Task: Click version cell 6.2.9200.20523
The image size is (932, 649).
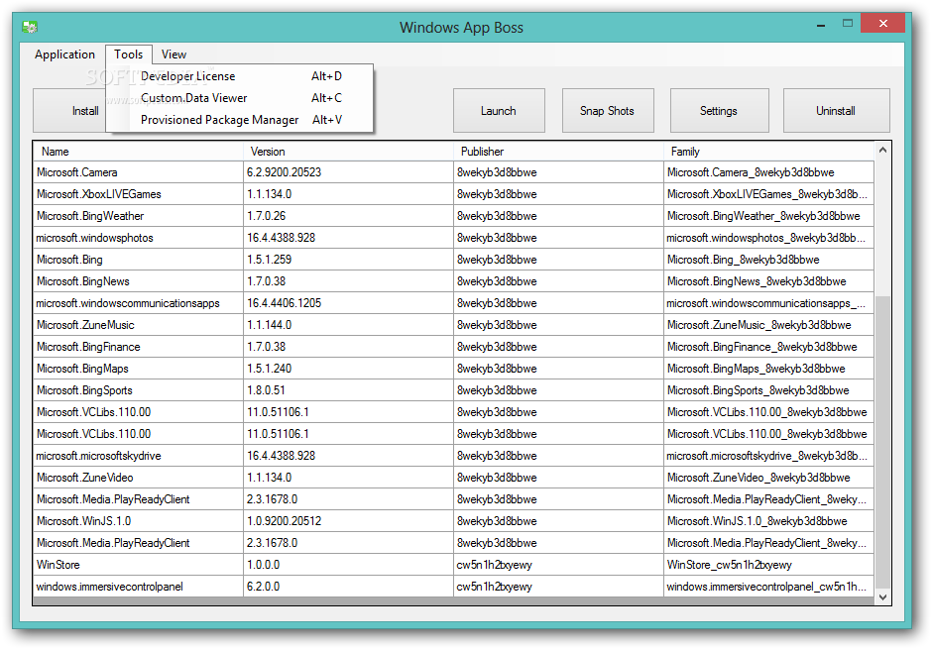Action: (x=348, y=172)
